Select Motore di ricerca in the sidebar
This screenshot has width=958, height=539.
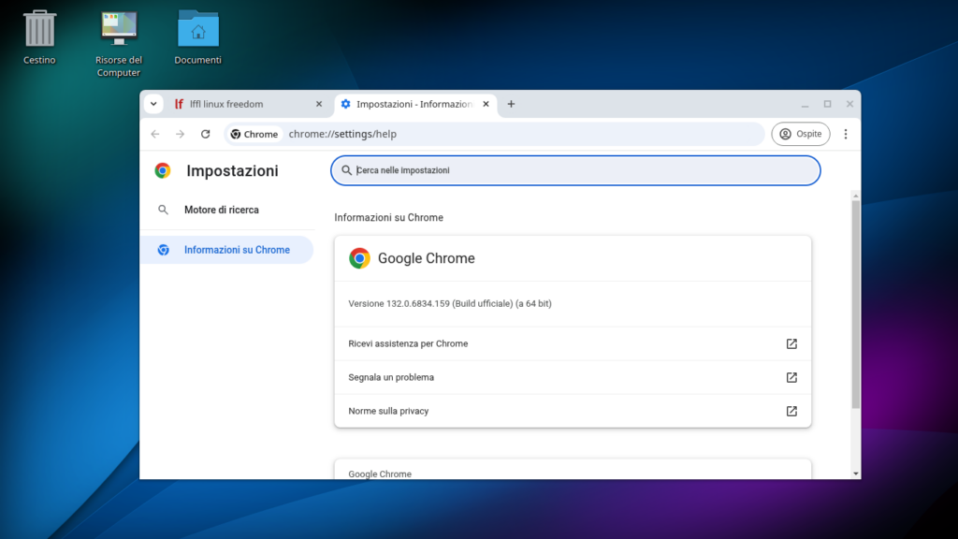point(217,210)
